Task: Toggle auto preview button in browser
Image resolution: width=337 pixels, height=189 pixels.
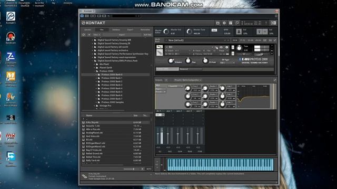Action: coord(148,169)
